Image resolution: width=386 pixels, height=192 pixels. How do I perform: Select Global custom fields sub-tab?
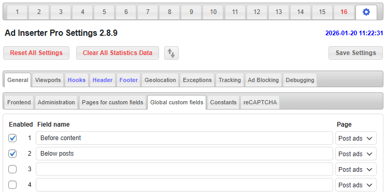(x=177, y=102)
